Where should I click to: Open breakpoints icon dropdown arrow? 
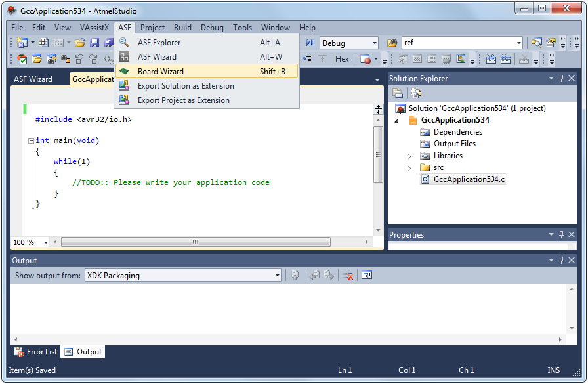376,59
